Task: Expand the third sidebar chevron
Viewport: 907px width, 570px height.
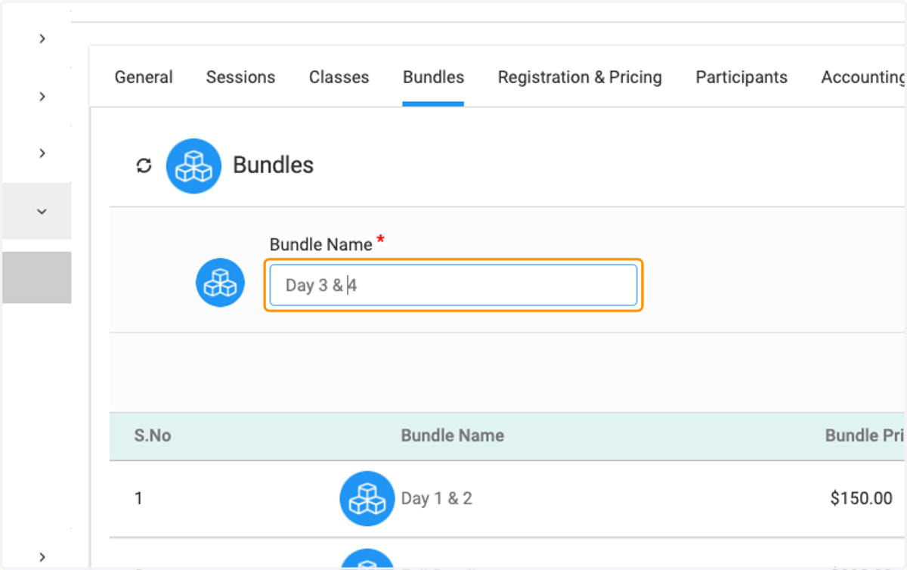Action: pos(42,153)
